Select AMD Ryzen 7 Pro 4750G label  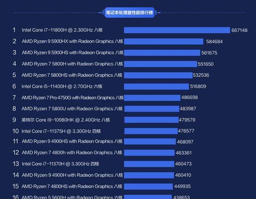click(73, 98)
